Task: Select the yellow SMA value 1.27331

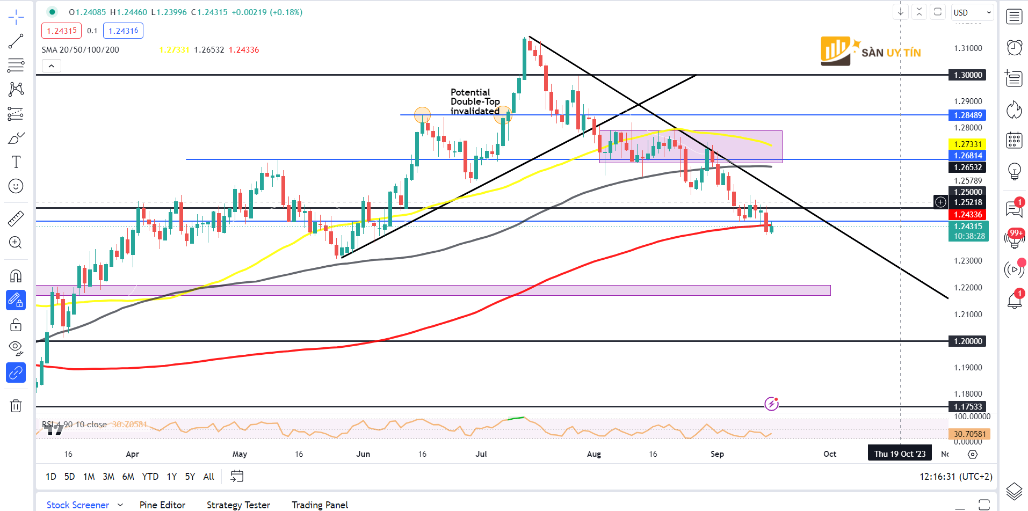Action: tap(174, 49)
